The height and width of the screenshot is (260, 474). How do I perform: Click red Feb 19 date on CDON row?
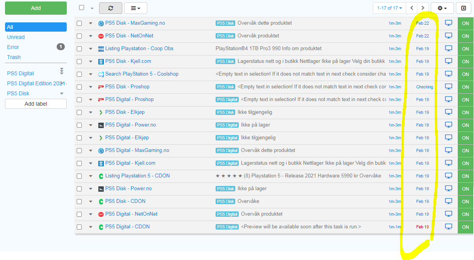[422, 227]
